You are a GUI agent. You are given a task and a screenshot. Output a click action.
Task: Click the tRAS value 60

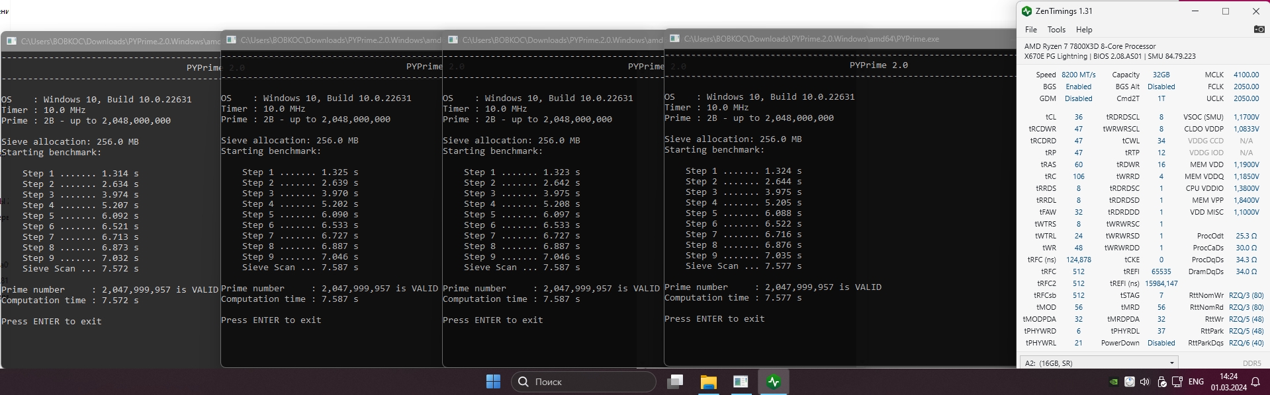[x=1078, y=164]
